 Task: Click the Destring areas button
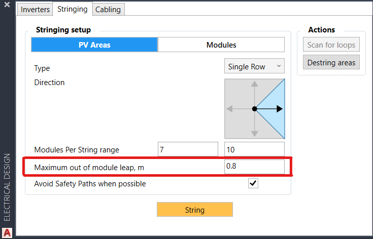tap(331, 62)
